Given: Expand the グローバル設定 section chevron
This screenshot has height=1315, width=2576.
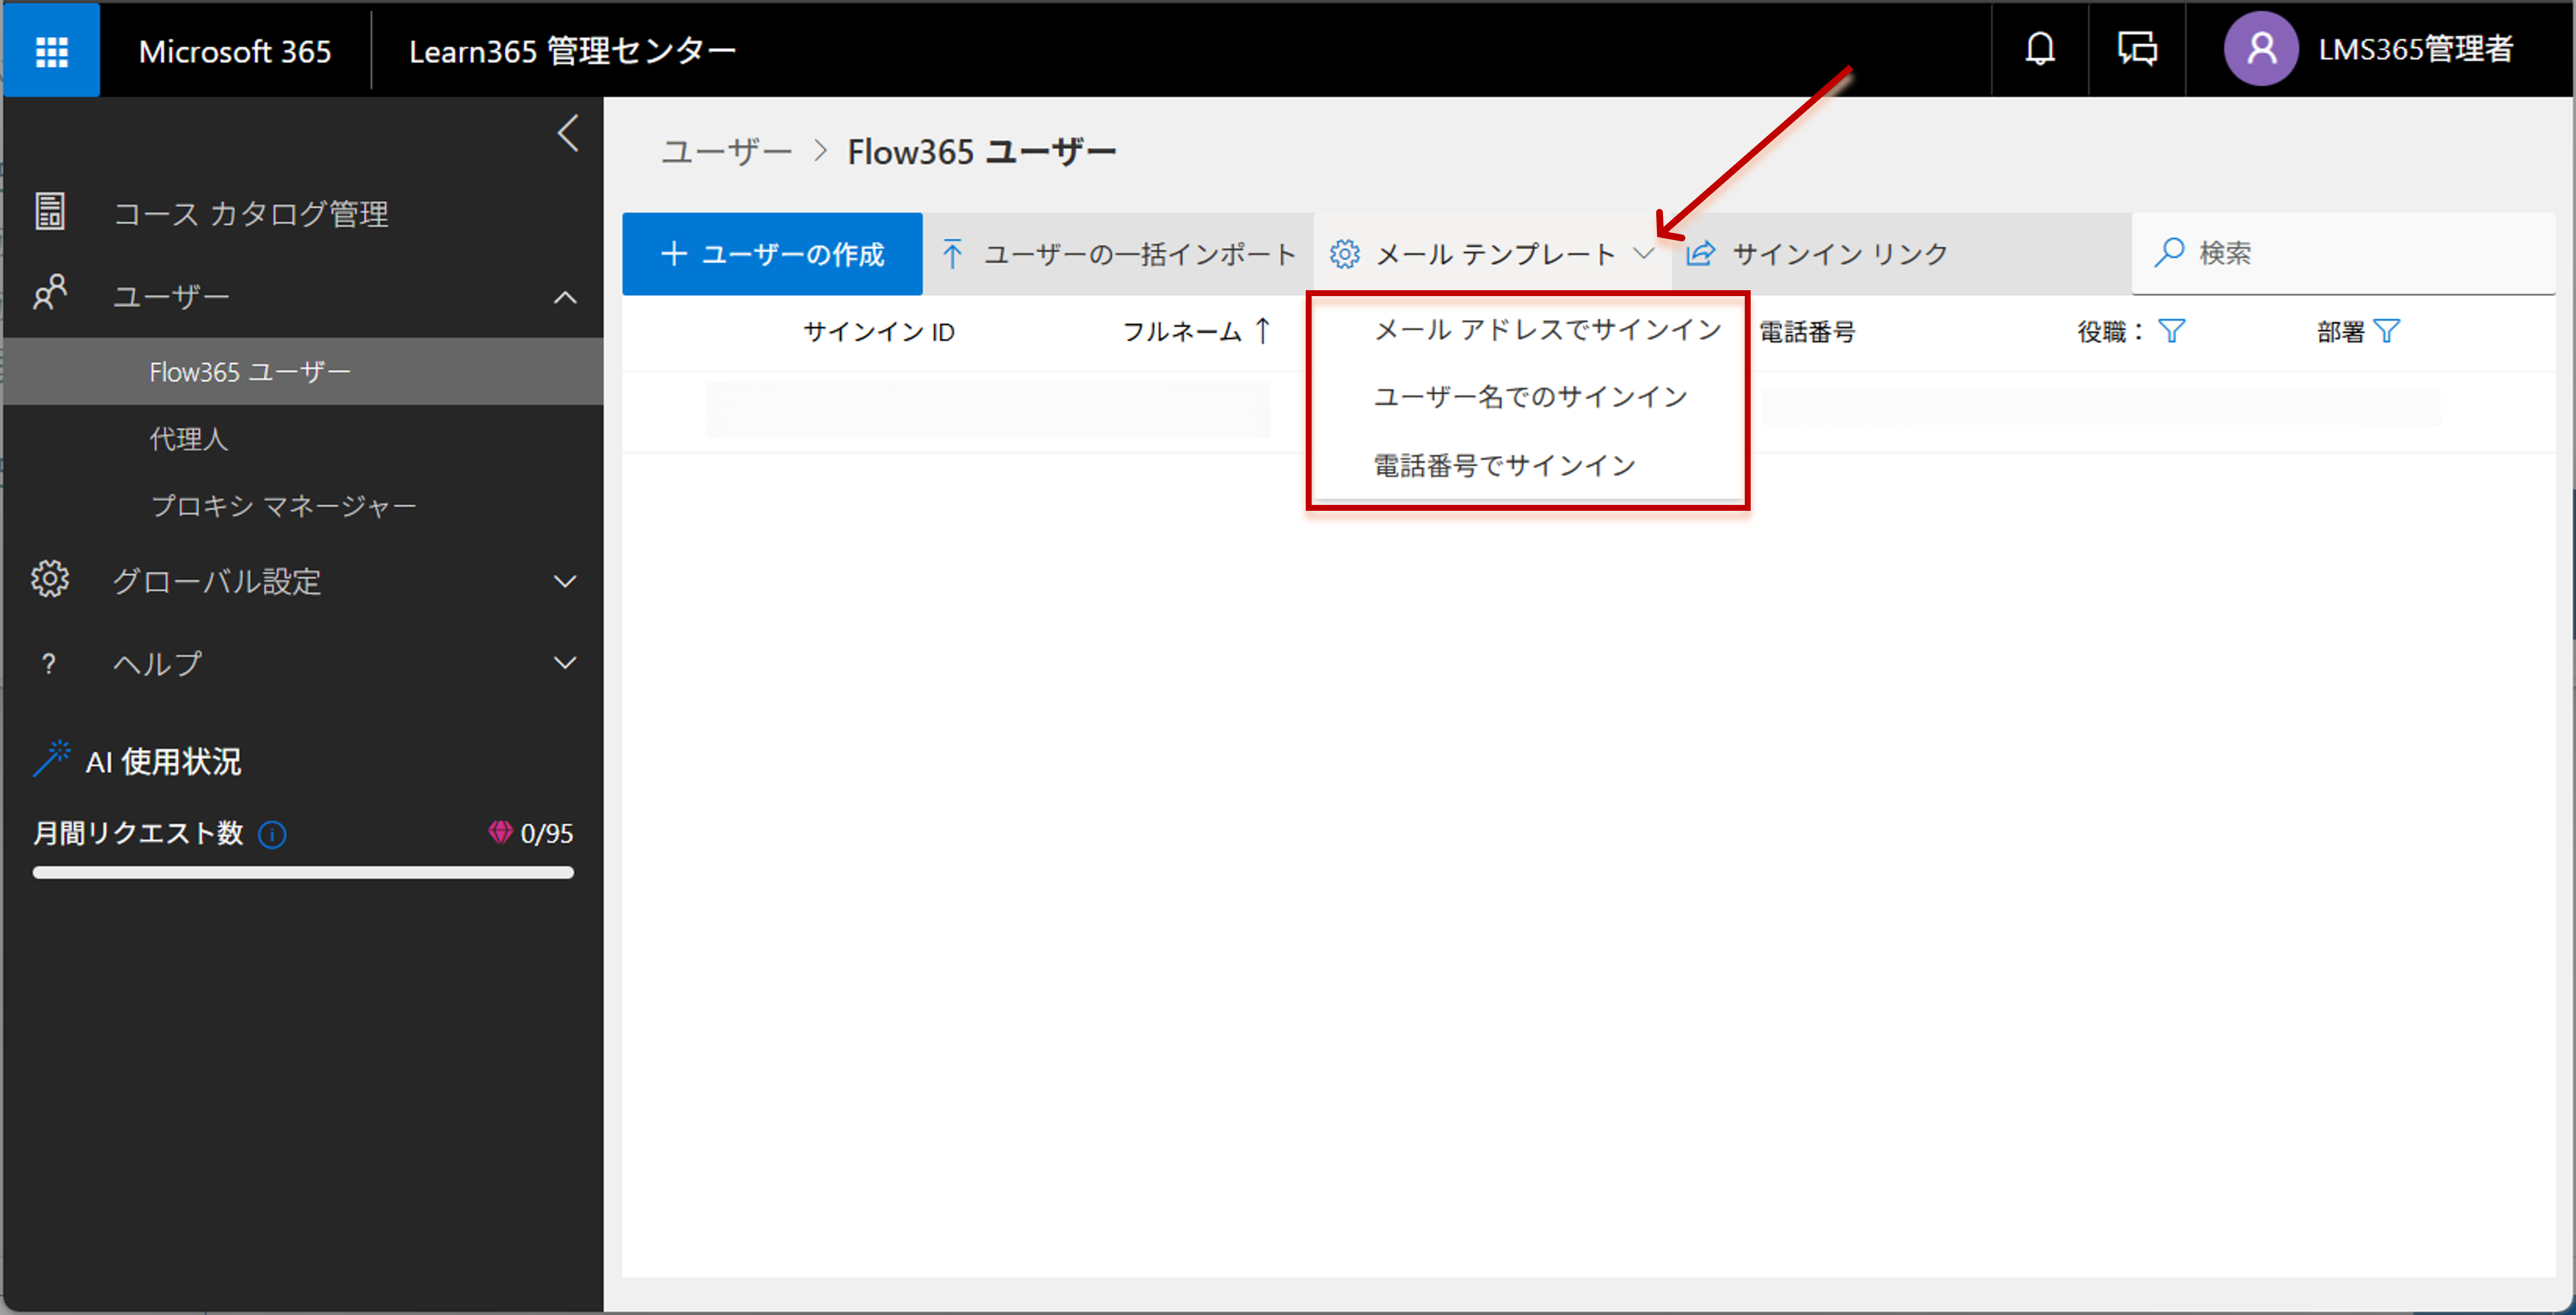Looking at the screenshot, I should point(565,581).
